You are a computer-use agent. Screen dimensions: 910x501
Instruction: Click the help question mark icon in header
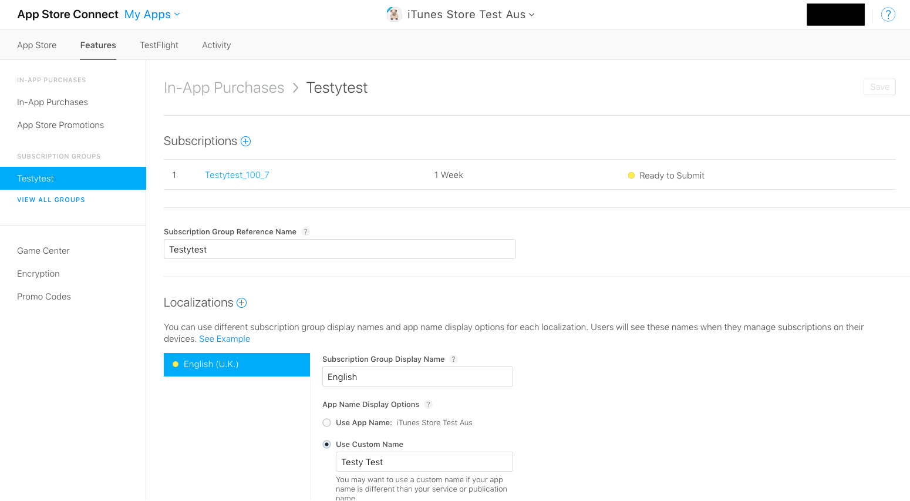888,15
